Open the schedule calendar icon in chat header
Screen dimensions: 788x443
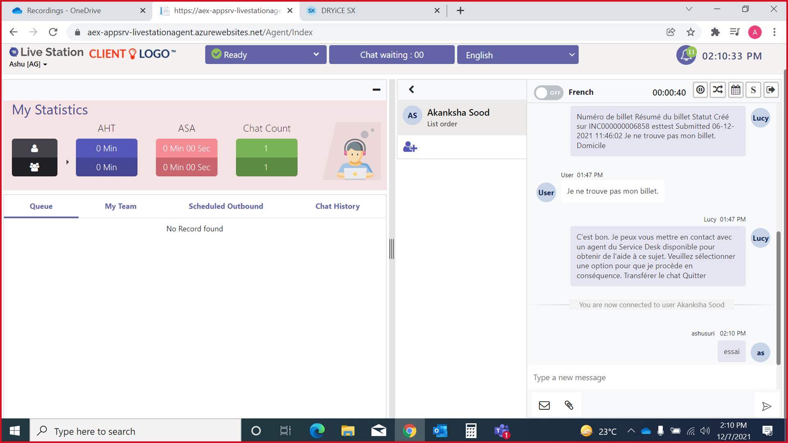[x=735, y=90]
